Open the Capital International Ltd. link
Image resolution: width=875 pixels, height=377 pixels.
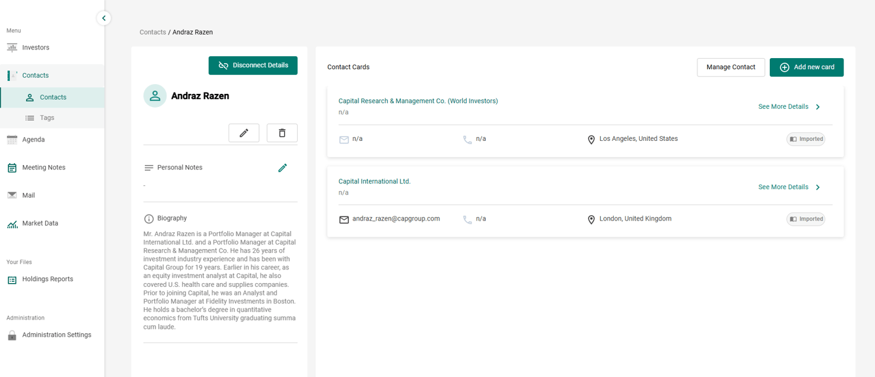coord(374,181)
